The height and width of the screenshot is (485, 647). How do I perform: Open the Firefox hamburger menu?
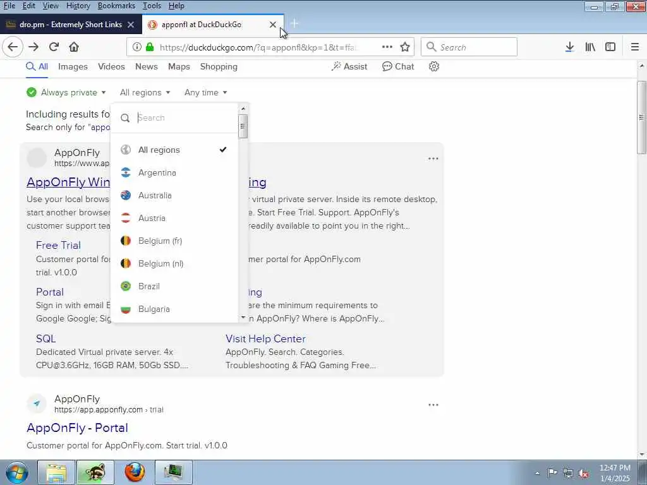(x=634, y=47)
